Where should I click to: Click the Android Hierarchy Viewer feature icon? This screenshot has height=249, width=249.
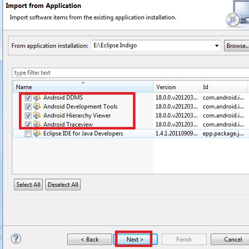coord(37,116)
